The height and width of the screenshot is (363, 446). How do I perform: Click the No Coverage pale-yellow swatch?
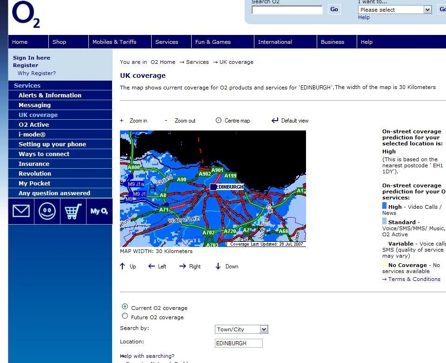[384, 264]
